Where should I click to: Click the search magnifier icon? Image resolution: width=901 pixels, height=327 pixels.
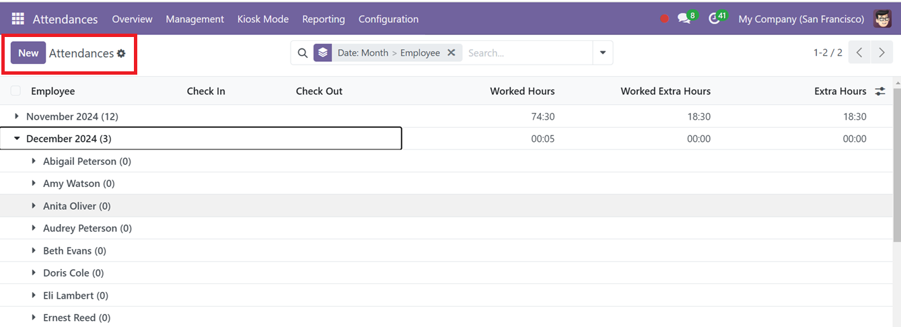coord(303,53)
